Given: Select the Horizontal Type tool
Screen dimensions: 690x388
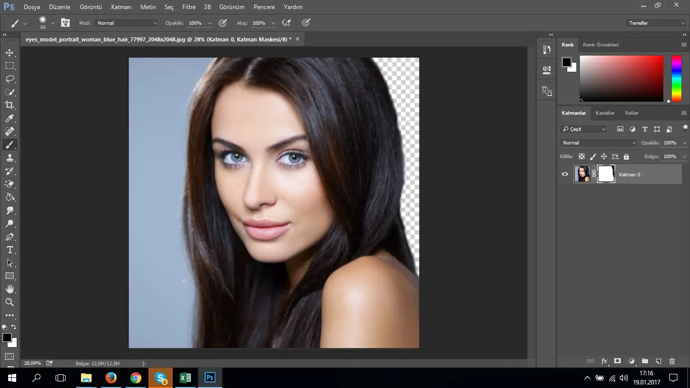Looking at the screenshot, I should [x=10, y=250].
